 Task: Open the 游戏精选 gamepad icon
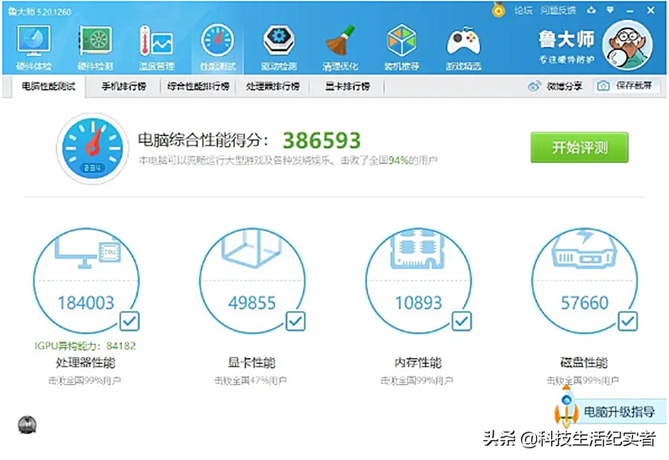click(x=463, y=48)
